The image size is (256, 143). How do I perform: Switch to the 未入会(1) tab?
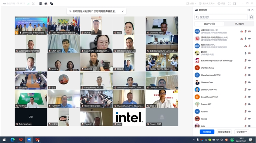click(239, 24)
